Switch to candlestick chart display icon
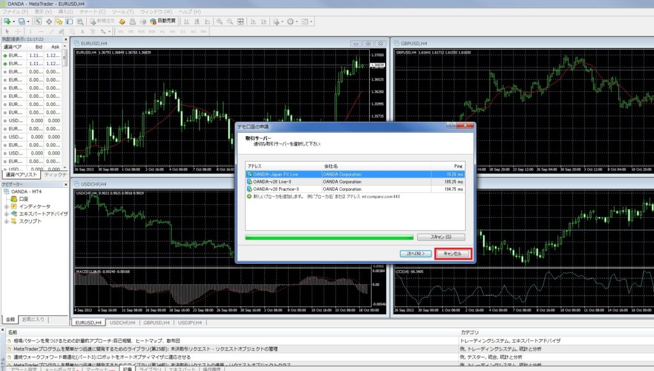654x371 pixels. click(197, 22)
